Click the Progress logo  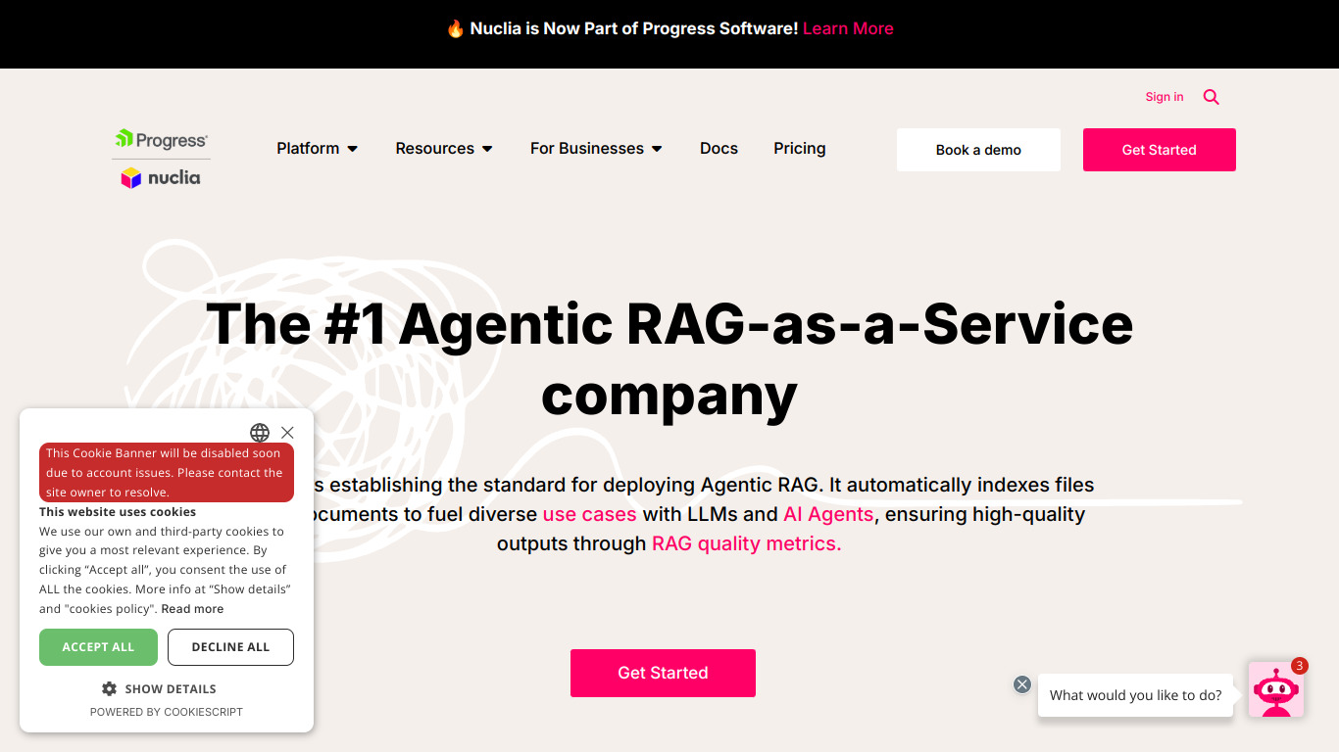(x=161, y=140)
